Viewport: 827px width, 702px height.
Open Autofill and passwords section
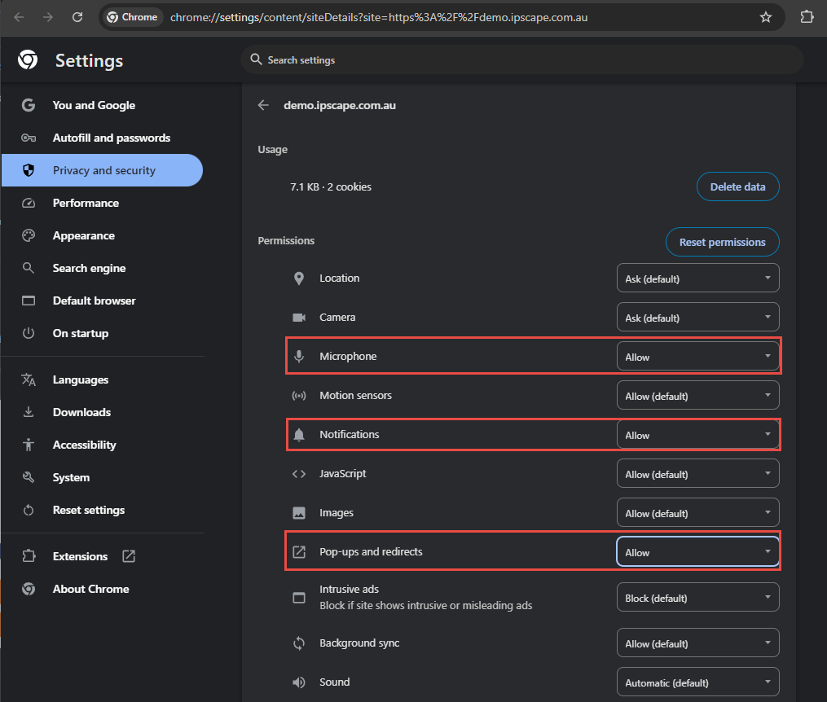pyautogui.click(x=111, y=138)
